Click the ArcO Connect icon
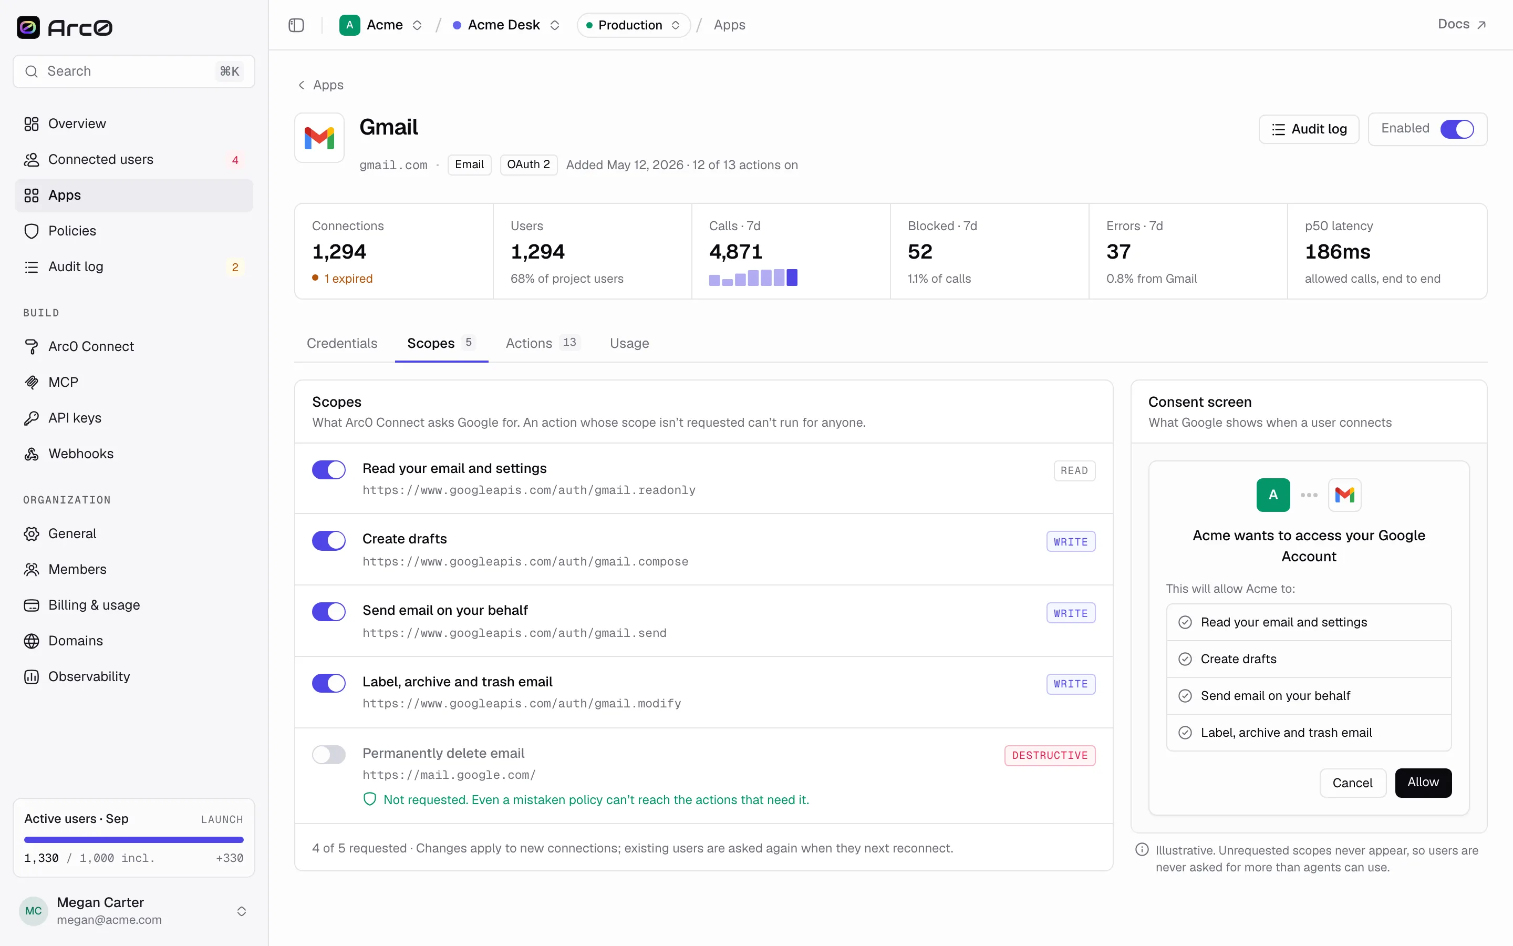Image resolution: width=1513 pixels, height=946 pixels. point(32,347)
